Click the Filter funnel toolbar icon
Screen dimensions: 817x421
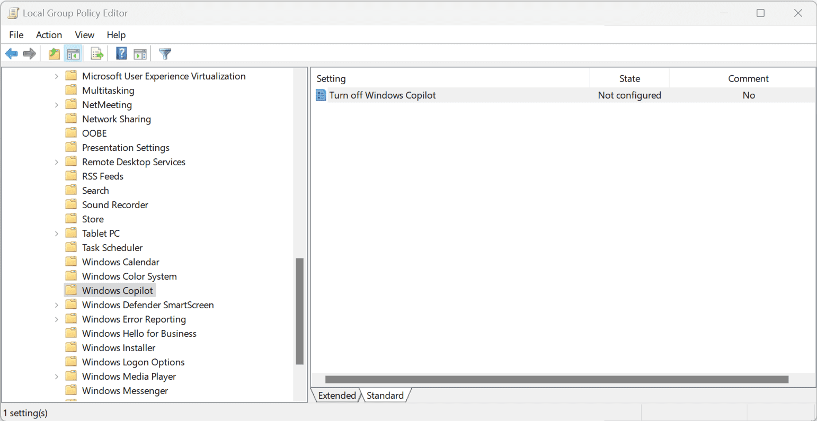165,53
